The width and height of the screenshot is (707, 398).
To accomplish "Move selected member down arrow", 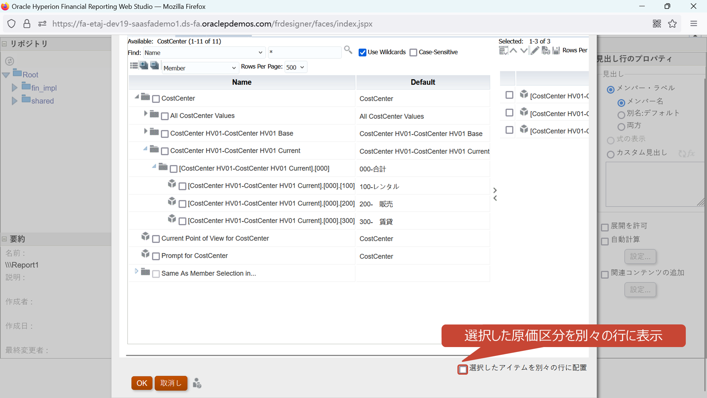I will click(524, 51).
